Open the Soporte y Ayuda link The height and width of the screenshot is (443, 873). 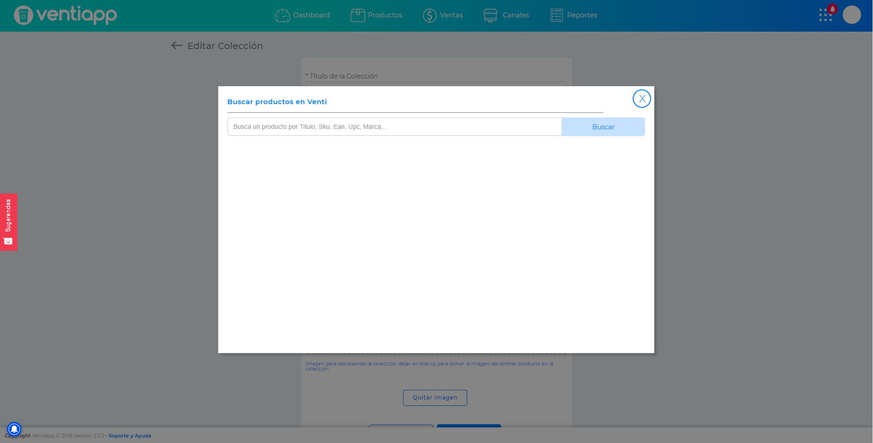130,436
